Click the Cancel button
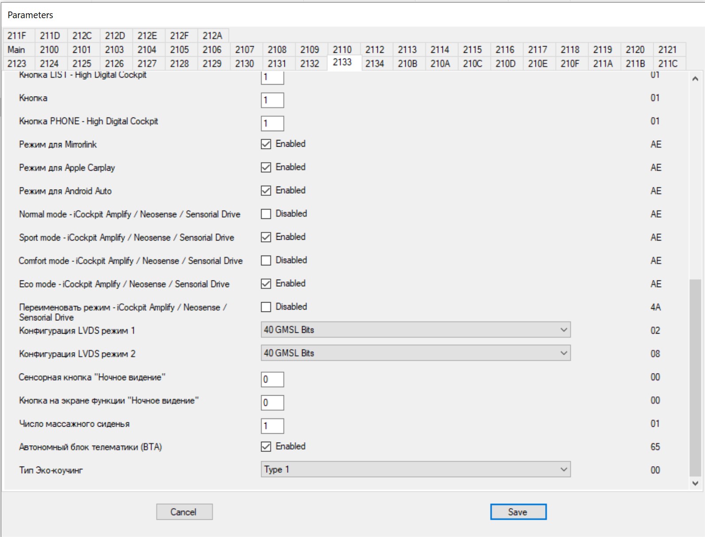Screen dimensions: 705x537 click(x=184, y=512)
